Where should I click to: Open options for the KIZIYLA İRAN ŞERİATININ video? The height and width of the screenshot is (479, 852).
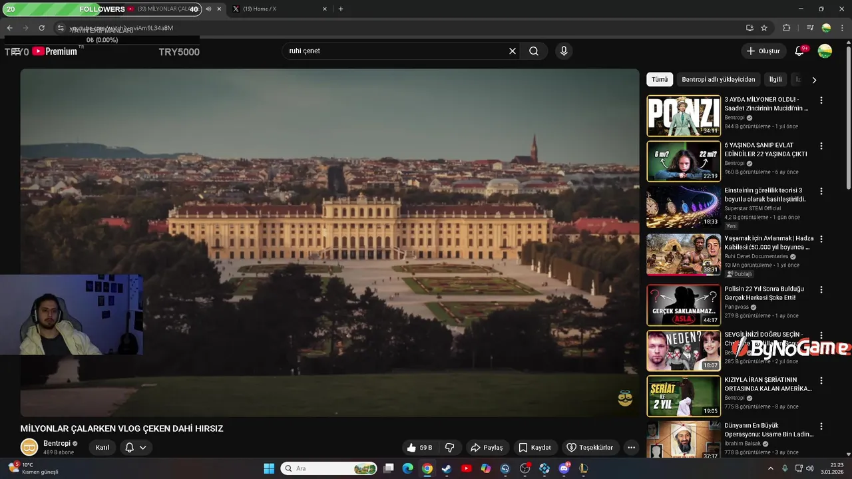[821, 381]
